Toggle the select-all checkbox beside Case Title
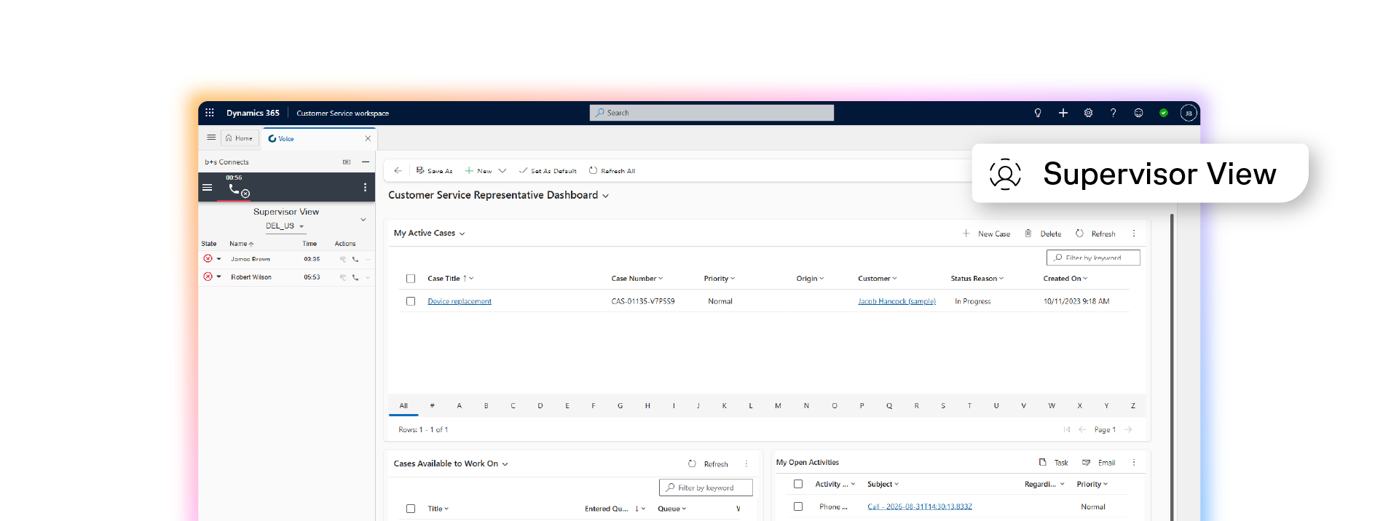Viewport: 1399px width, 521px height. pyautogui.click(x=411, y=279)
